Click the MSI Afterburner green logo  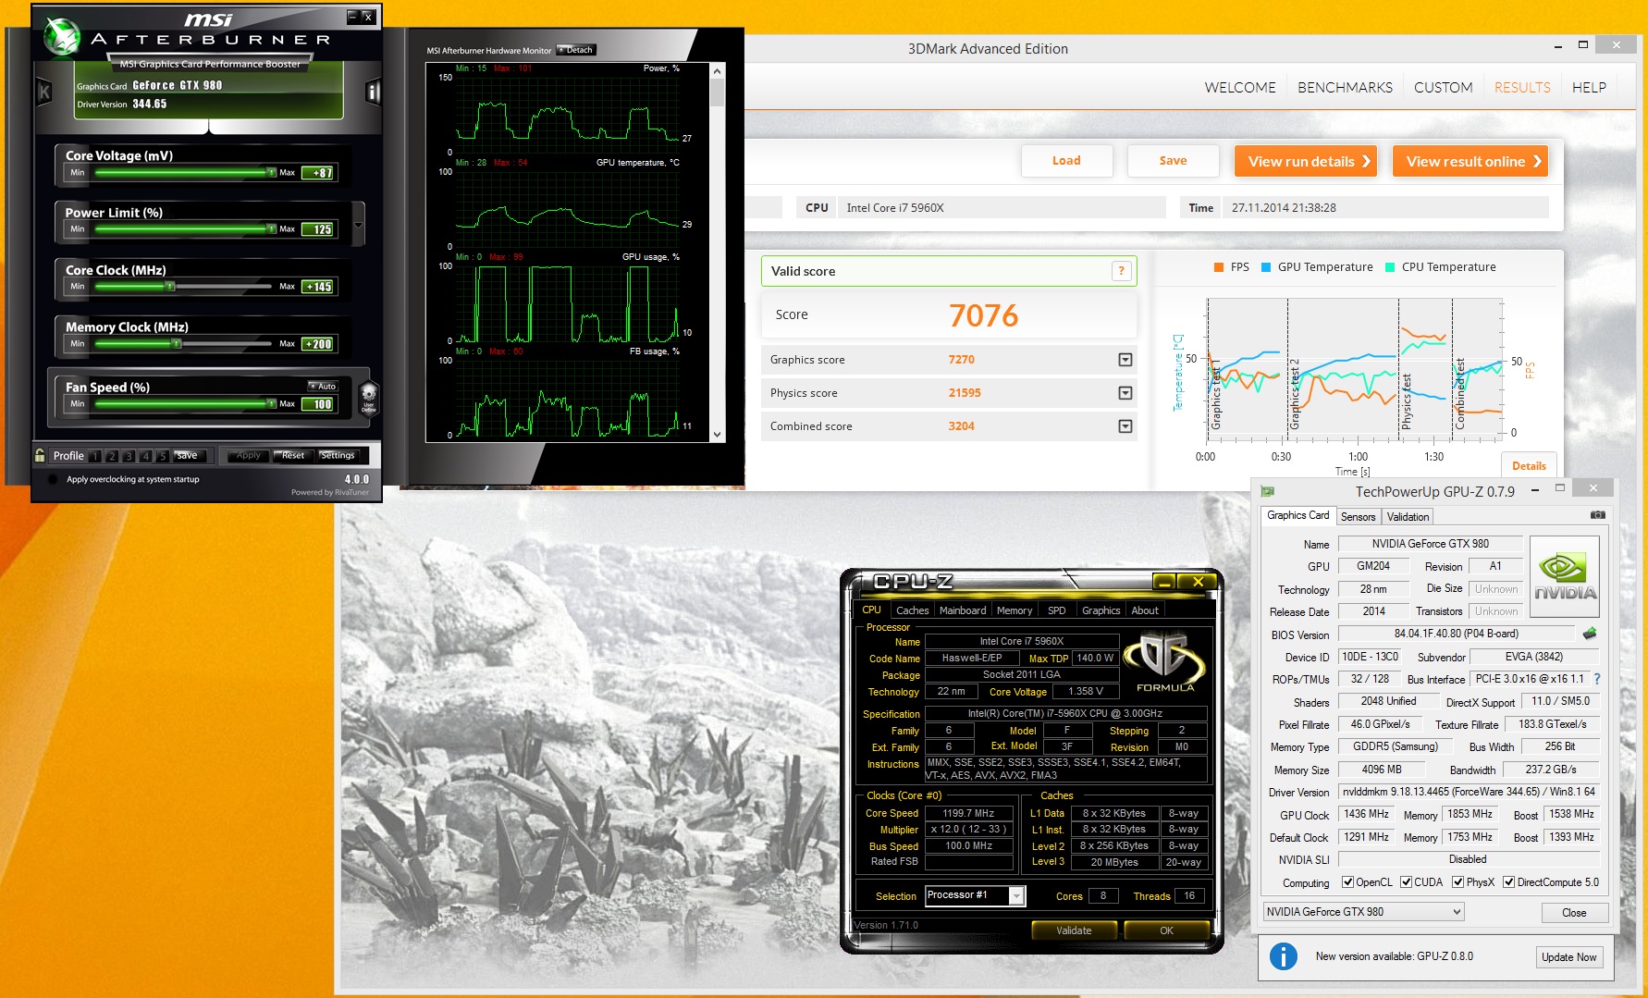pyautogui.click(x=62, y=37)
